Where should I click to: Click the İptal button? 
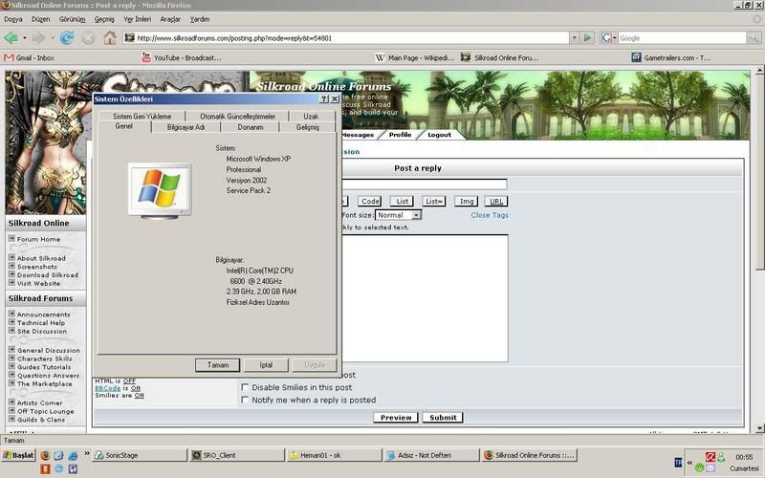pos(266,365)
